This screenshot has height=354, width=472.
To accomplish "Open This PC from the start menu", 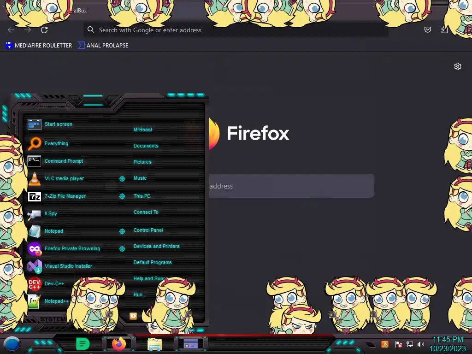I will pyautogui.click(x=142, y=195).
